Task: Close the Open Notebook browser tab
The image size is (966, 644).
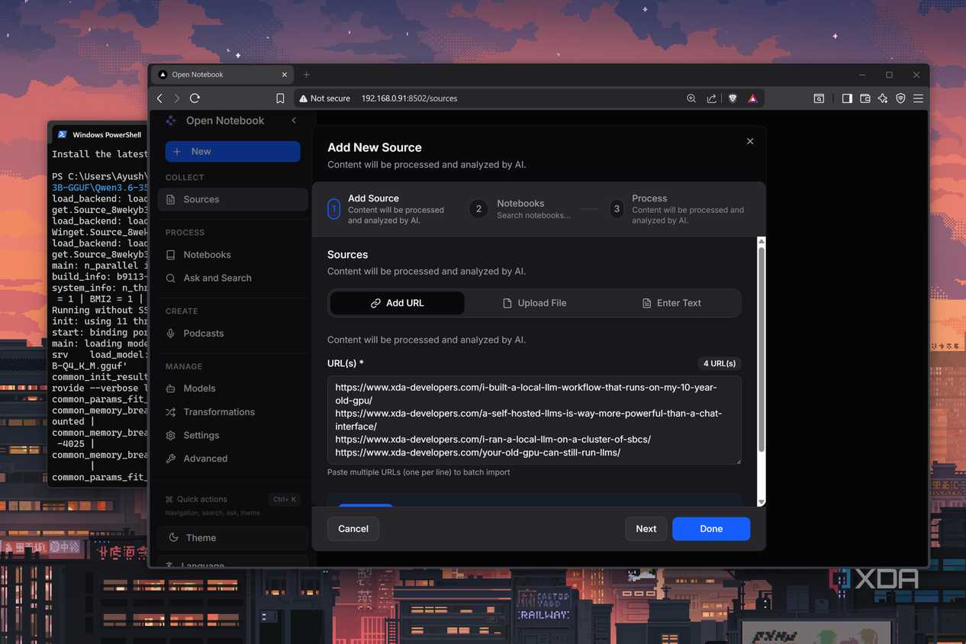Action: point(285,75)
